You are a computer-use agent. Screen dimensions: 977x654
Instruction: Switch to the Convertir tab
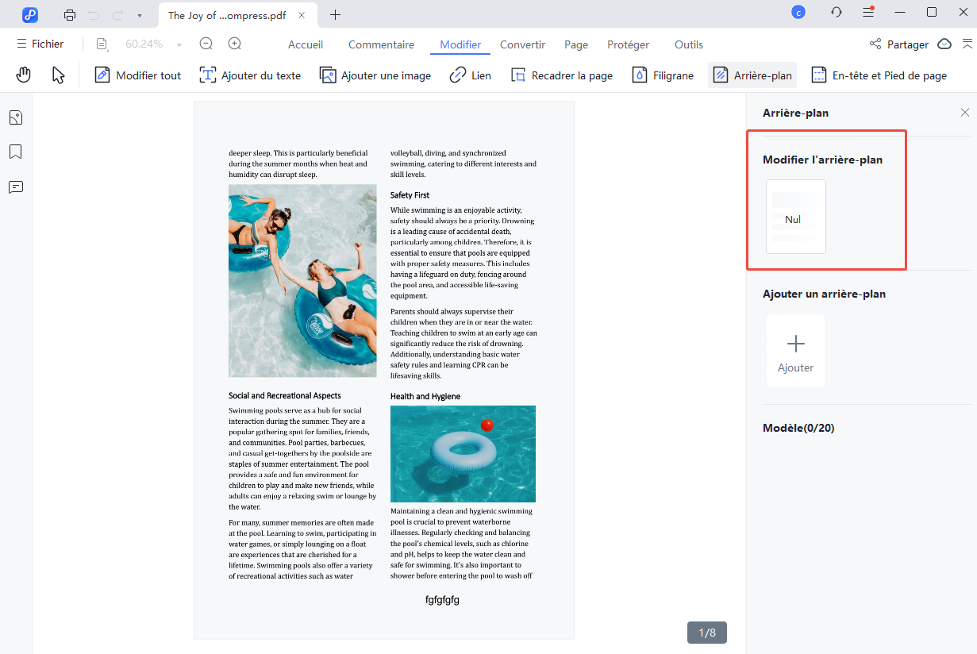[x=522, y=44]
